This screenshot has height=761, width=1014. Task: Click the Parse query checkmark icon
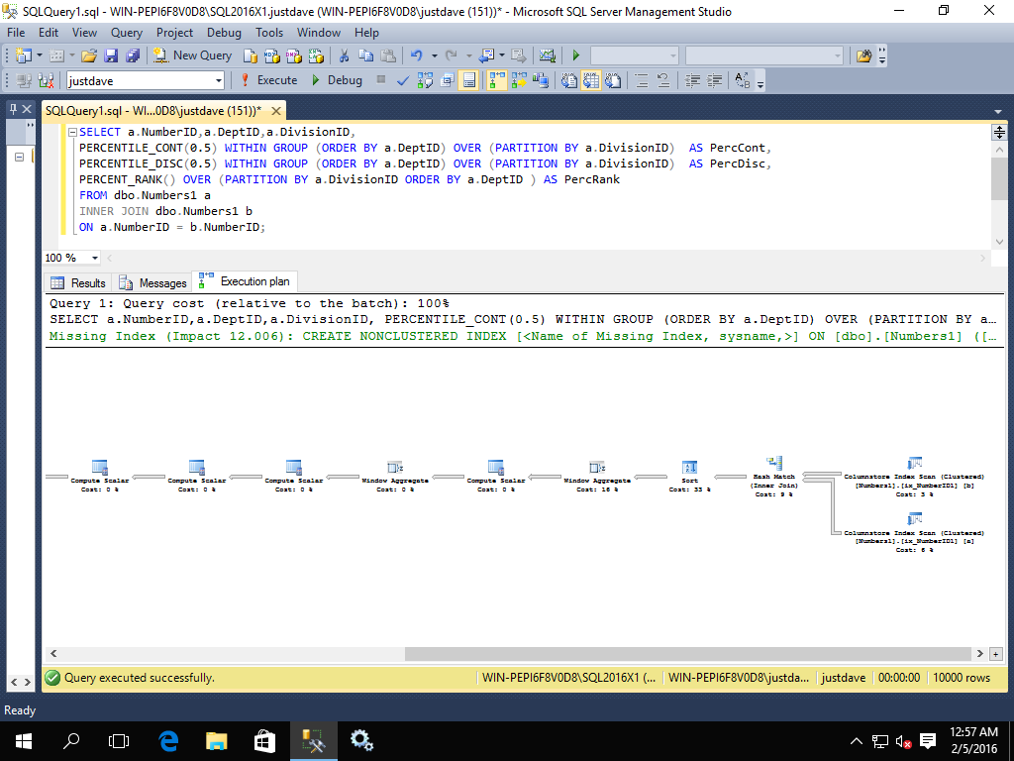pyautogui.click(x=403, y=80)
